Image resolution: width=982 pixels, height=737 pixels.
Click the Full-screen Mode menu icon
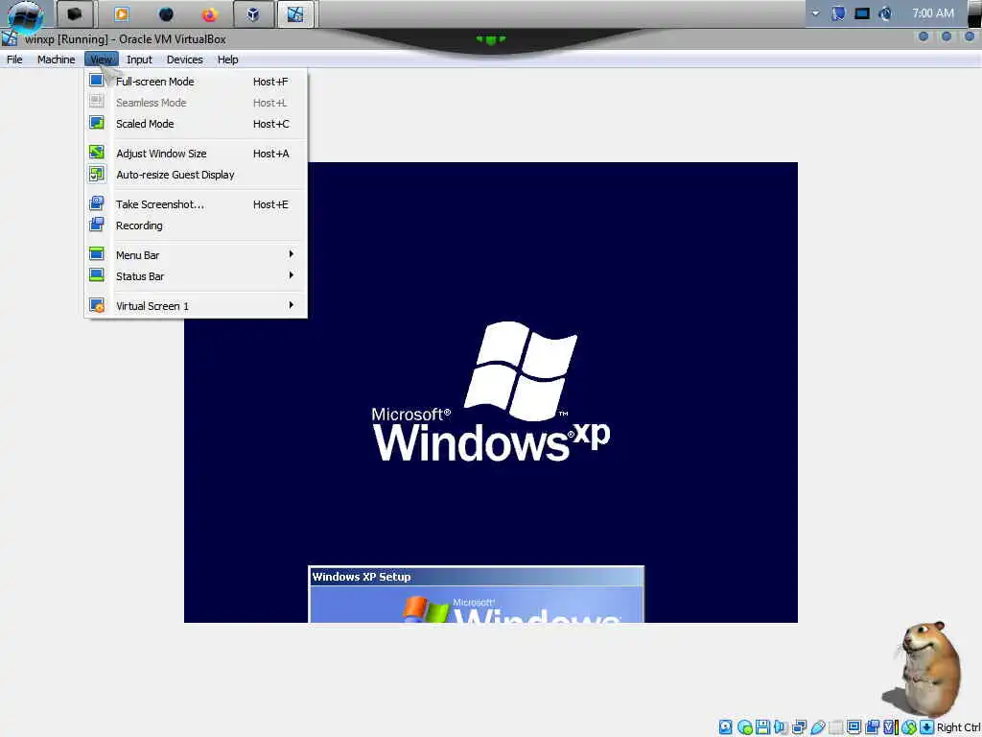tap(97, 81)
